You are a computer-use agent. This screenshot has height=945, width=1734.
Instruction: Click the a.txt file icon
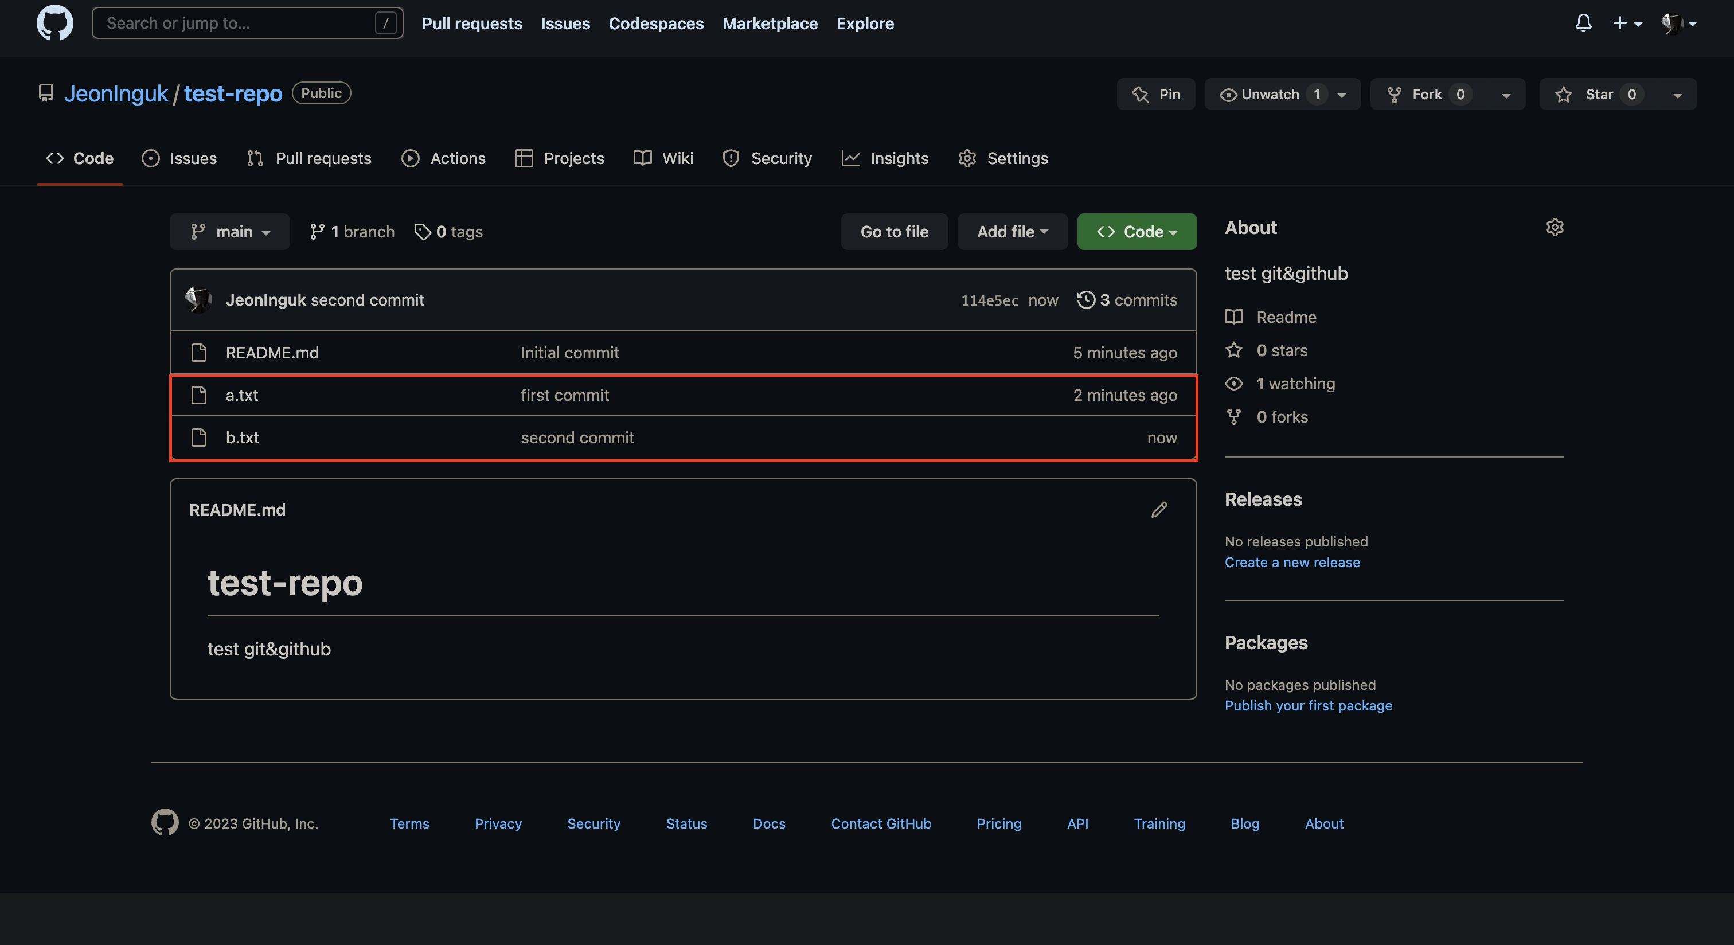coord(198,395)
